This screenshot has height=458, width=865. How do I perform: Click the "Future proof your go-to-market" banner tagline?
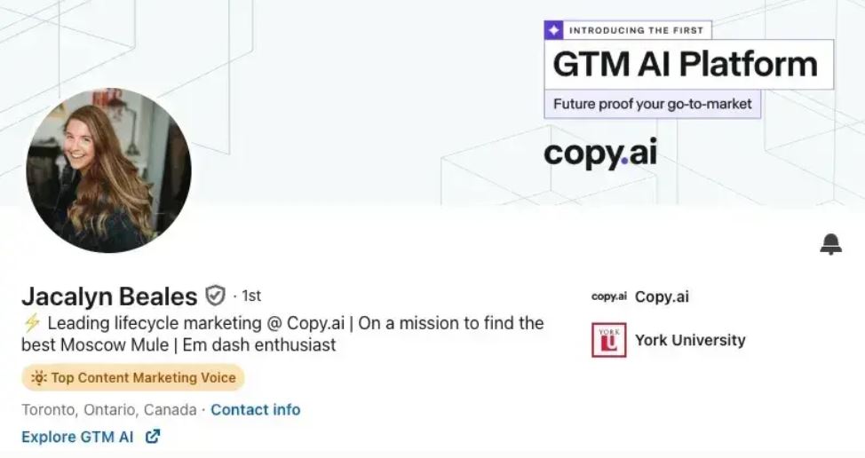[x=652, y=104]
